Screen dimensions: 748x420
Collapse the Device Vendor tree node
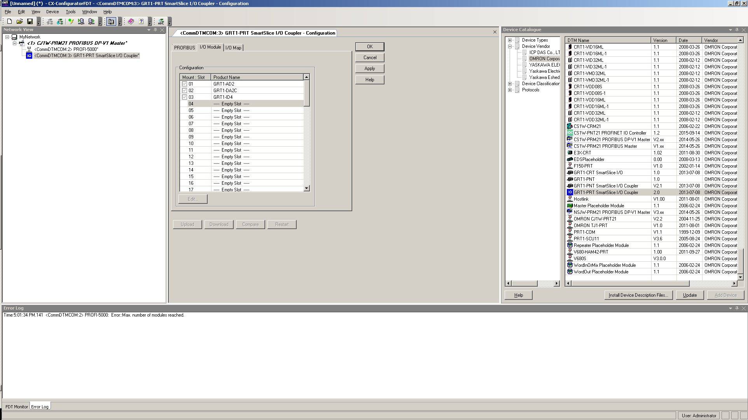(510, 46)
